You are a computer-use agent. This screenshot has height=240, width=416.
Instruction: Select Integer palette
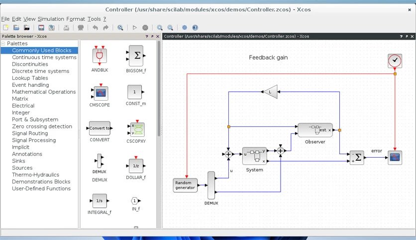(21, 113)
